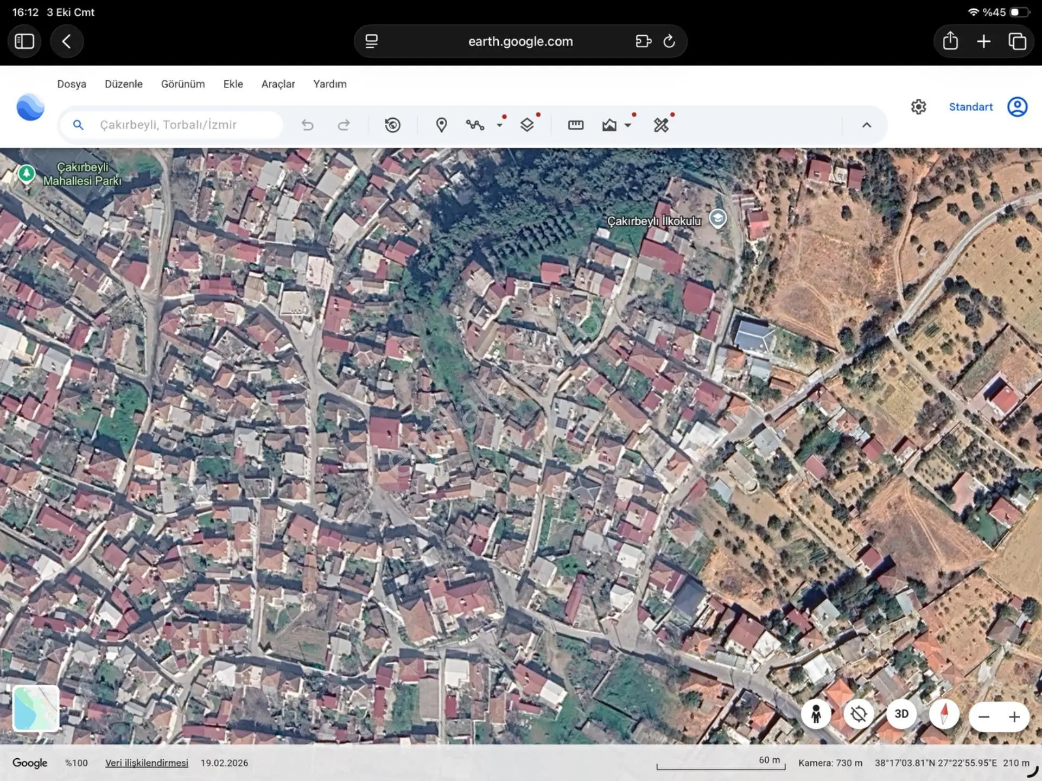Go back to previous page
Screen dimensions: 1042x781
(67, 41)
